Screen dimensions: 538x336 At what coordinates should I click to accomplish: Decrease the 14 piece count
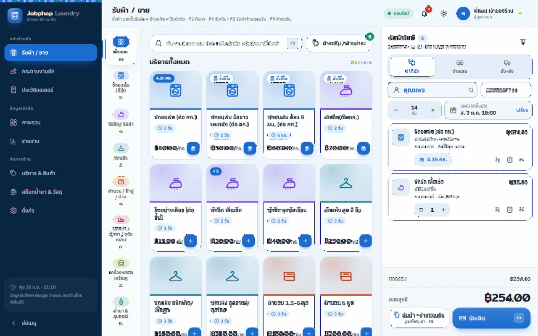coord(396,110)
